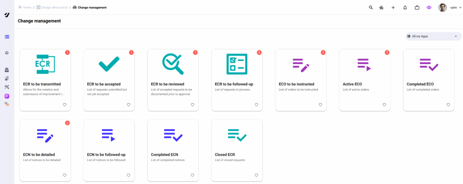463x184 pixels.
Task: Click the list menu icon in sidebar
Action: pyautogui.click(x=7, y=37)
